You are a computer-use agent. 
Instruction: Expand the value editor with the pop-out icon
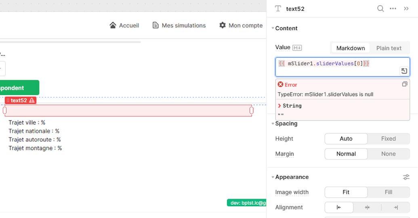pos(404,71)
